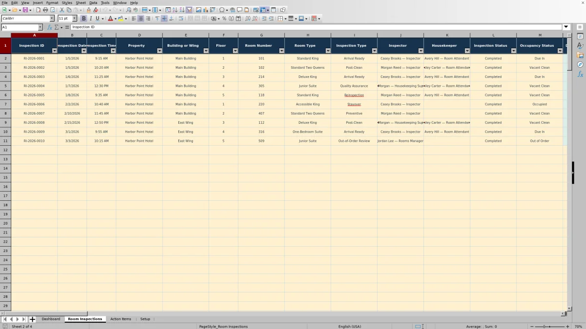This screenshot has height=329, width=586.
Task: Click the formula input line
Action: 316,27
